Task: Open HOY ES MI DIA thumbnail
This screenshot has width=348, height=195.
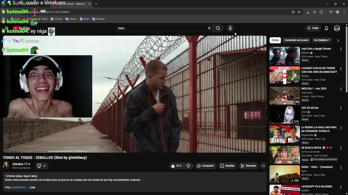Action: pyautogui.click(x=285, y=115)
